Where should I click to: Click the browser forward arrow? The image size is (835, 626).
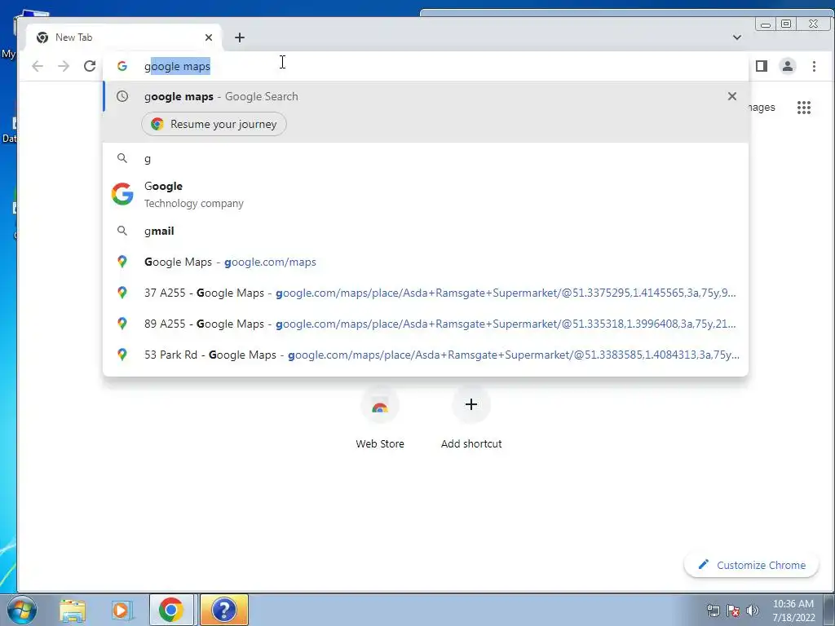point(64,66)
